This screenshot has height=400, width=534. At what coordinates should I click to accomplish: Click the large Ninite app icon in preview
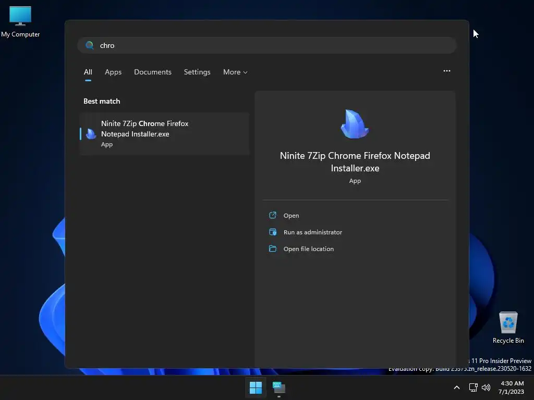355,124
